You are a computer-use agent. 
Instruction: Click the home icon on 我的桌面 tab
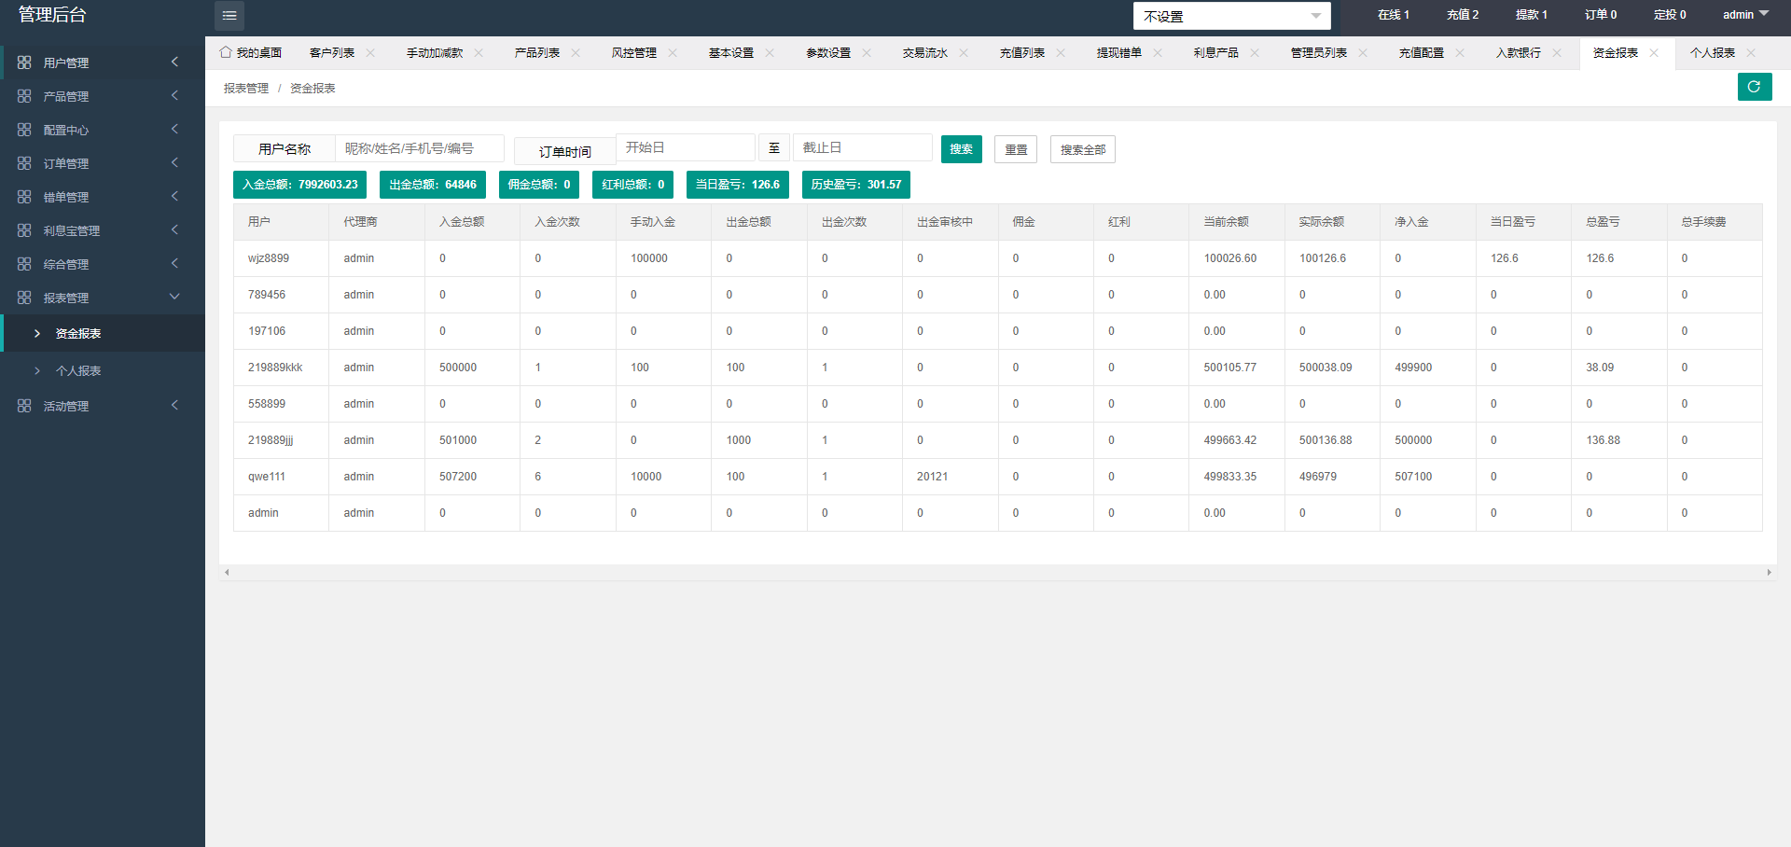click(x=226, y=52)
